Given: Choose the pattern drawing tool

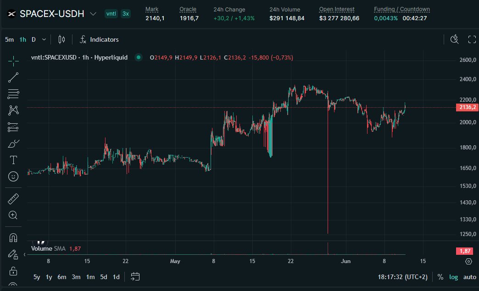Looking at the screenshot, I should point(13,110).
